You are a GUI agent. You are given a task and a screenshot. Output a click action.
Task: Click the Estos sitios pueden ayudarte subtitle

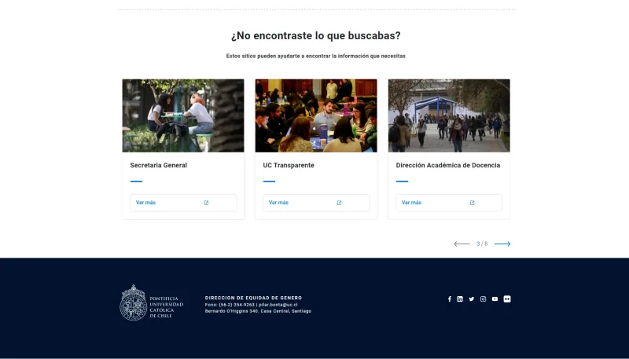point(316,56)
